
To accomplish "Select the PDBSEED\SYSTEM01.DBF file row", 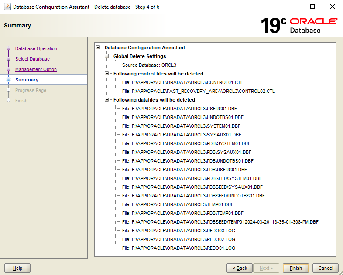I will [x=192, y=178].
